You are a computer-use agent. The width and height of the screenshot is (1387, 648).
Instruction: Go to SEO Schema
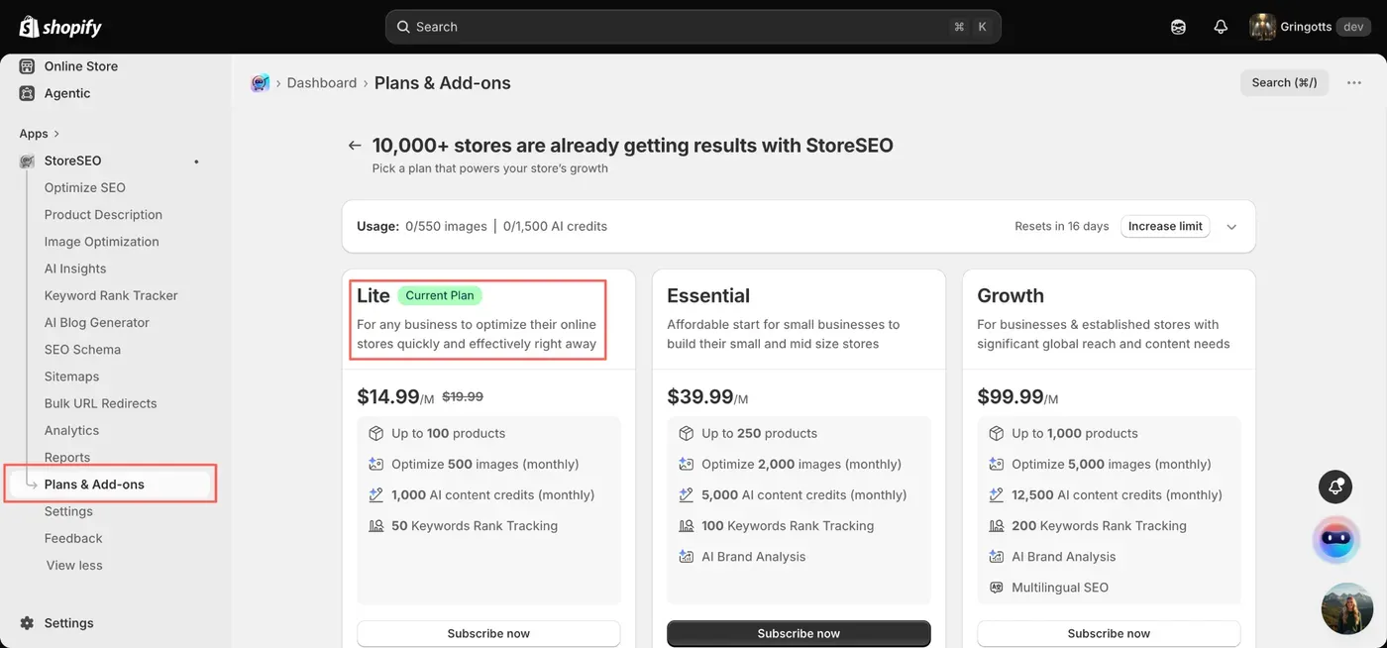pyautogui.click(x=82, y=349)
